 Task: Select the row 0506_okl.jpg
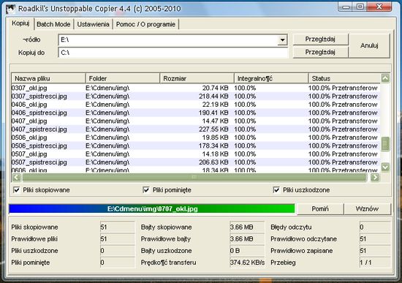[196, 137]
